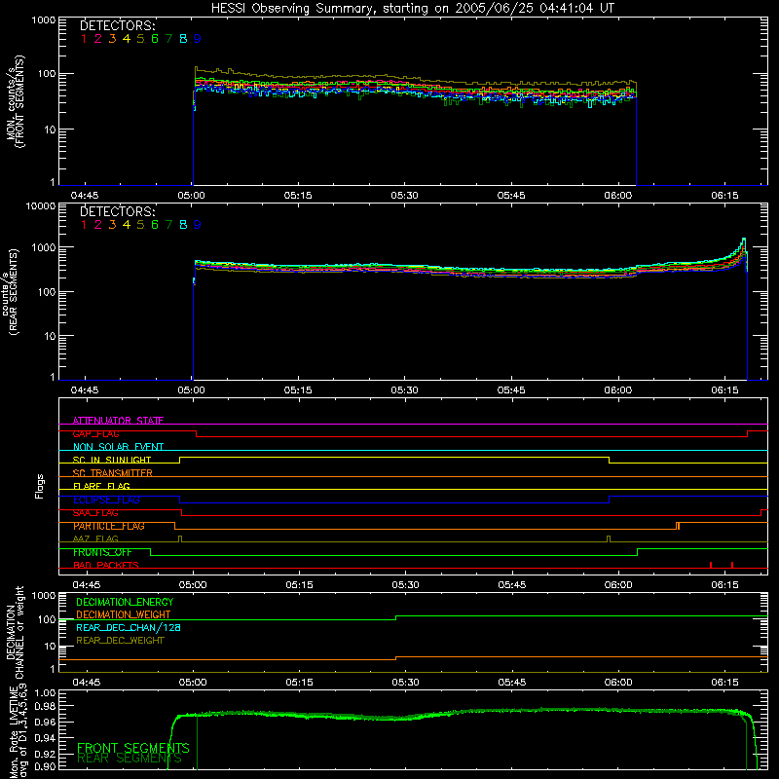Select red detector 1 in front segments legend
The image size is (779, 779).
coord(84,39)
